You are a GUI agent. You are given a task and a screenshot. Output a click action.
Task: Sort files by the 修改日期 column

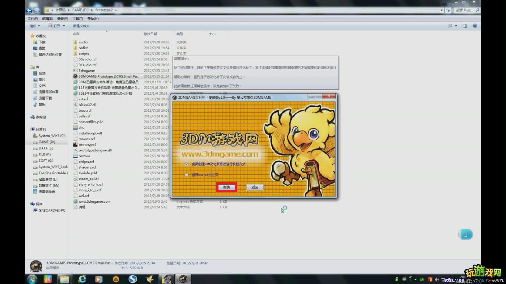[150, 34]
